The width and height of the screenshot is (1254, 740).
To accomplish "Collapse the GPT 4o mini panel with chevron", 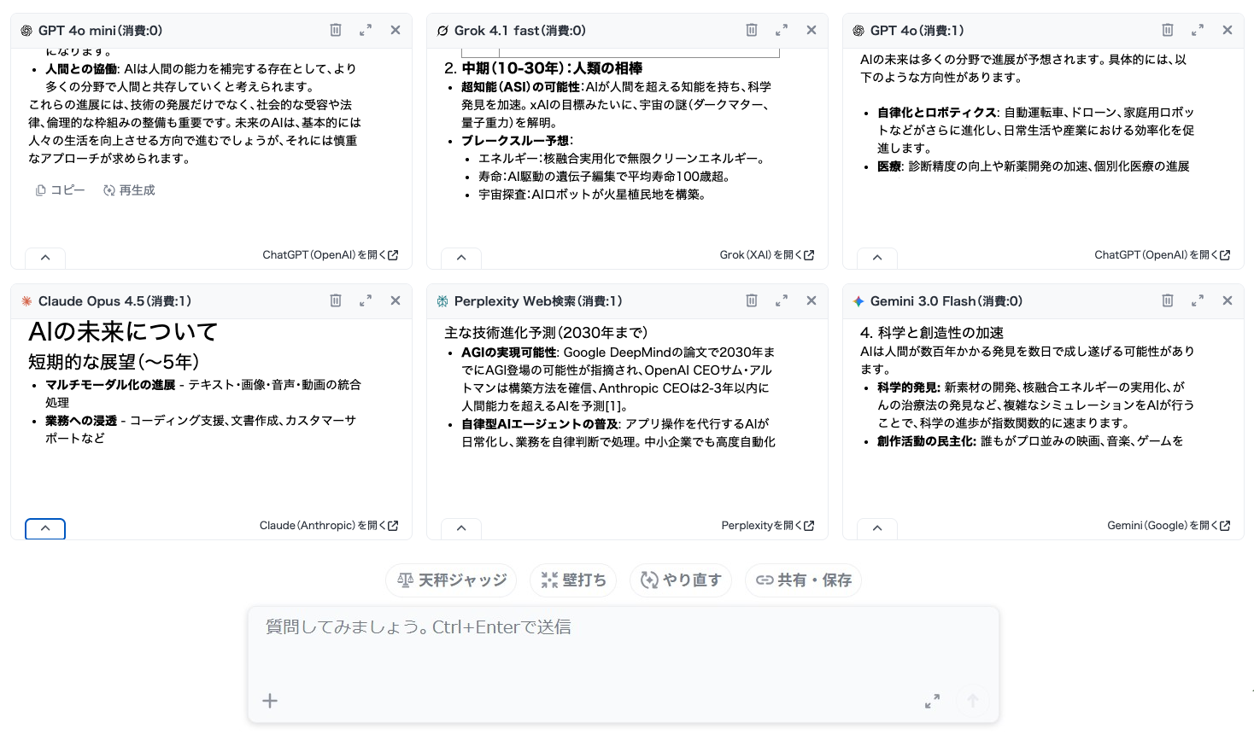I will tap(45, 258).
